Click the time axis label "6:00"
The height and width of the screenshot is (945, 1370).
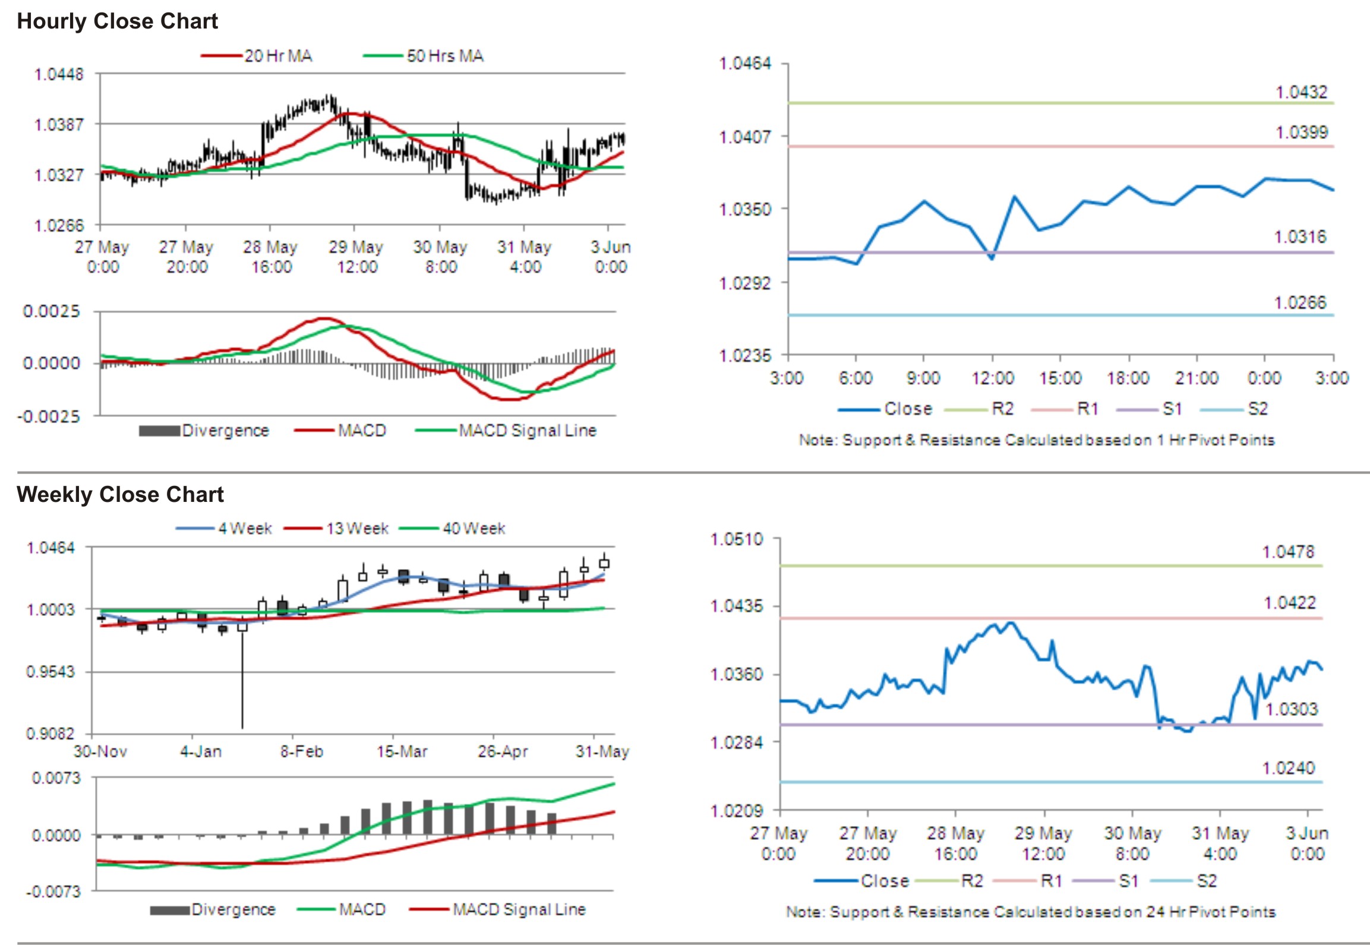click(856, 378)
